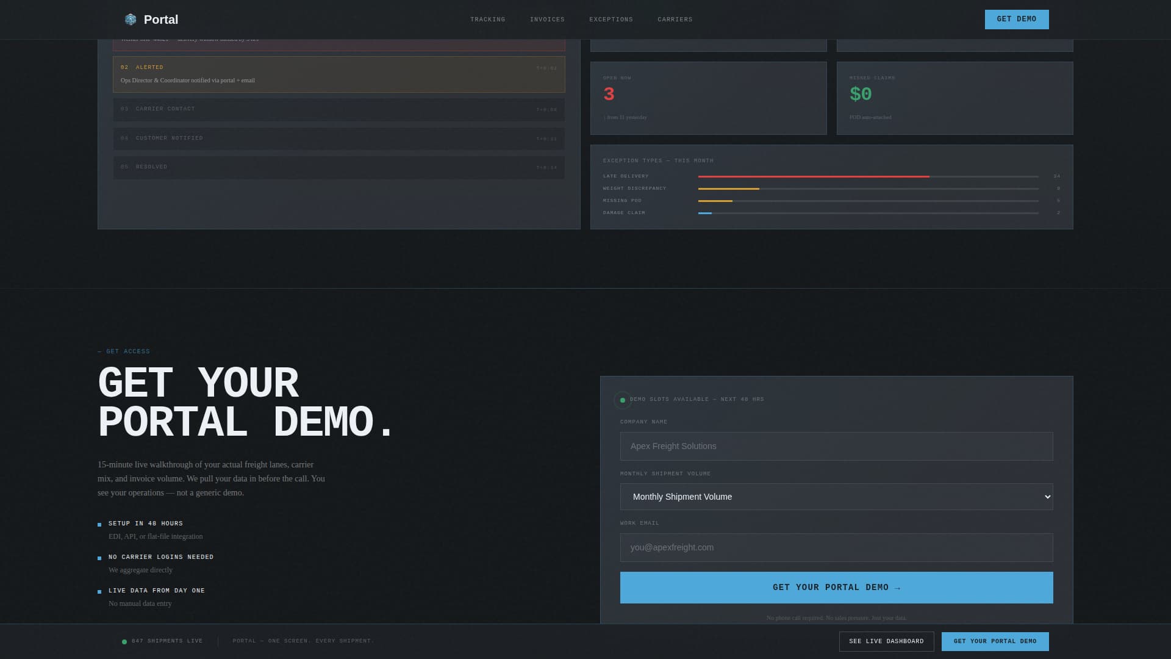Focus the Work Email input field

click(x=836, y=548)
